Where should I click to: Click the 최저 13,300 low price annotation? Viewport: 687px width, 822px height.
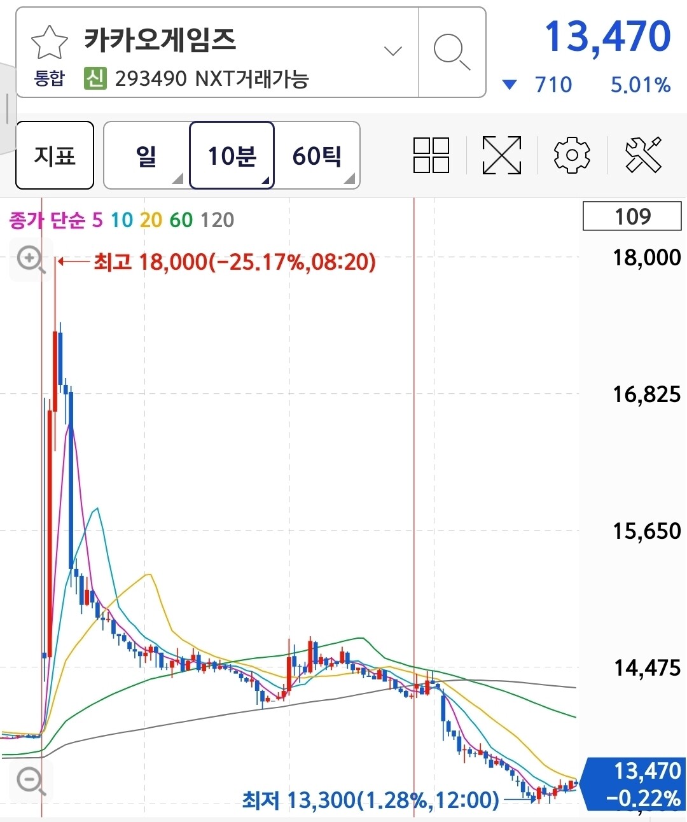tap(371, 800)
